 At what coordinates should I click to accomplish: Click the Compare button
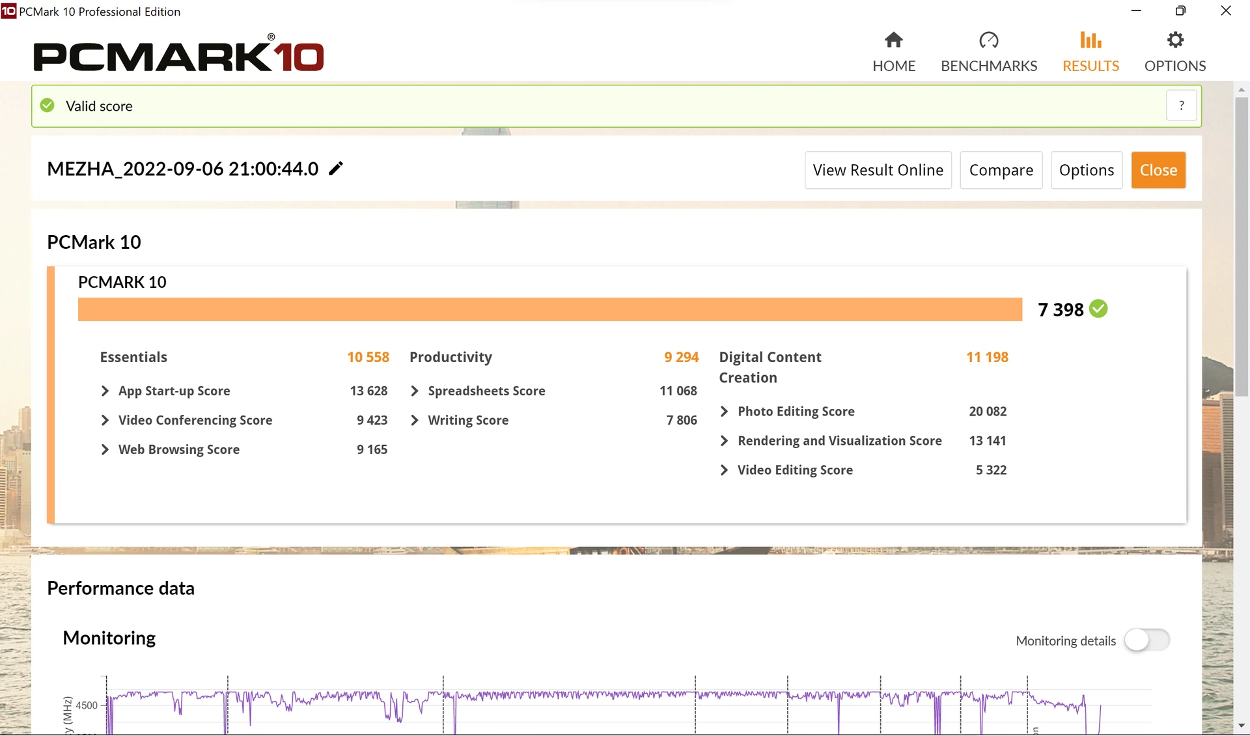click(1001, 170)
